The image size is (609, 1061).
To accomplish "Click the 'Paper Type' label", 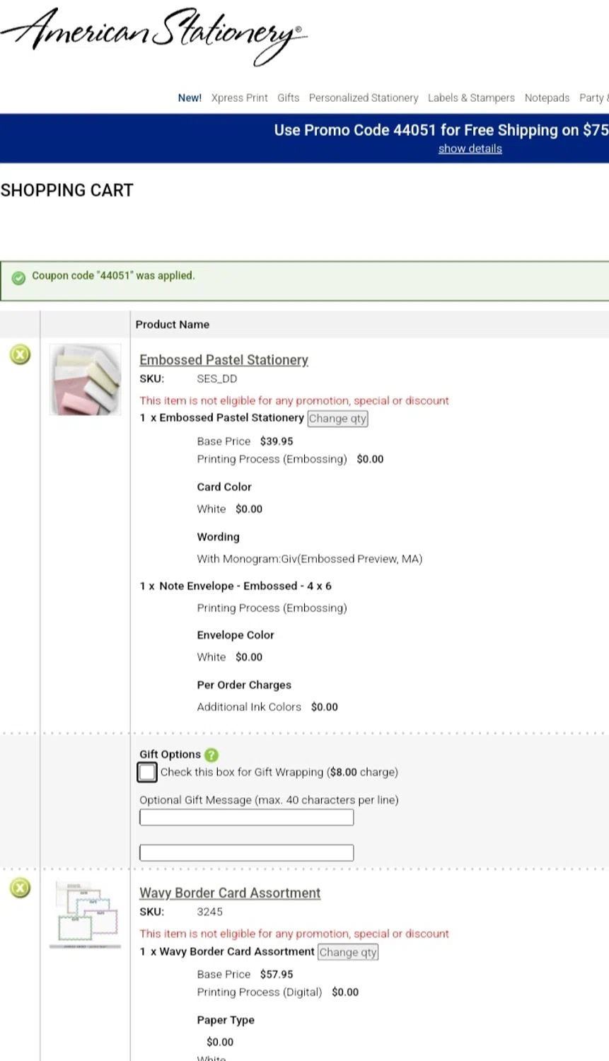I will pyautogui.click(x=226, y=1021).
